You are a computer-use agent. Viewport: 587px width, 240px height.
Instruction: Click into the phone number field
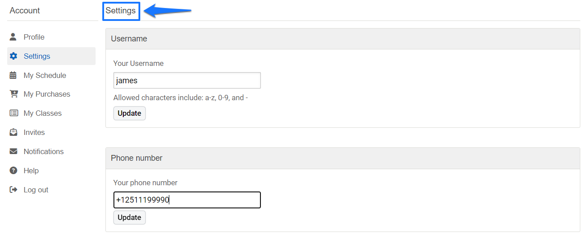(187, 200)
